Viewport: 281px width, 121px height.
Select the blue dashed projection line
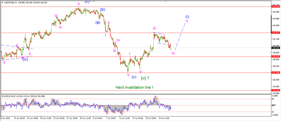pyautogui.click(x=180, y=34)
